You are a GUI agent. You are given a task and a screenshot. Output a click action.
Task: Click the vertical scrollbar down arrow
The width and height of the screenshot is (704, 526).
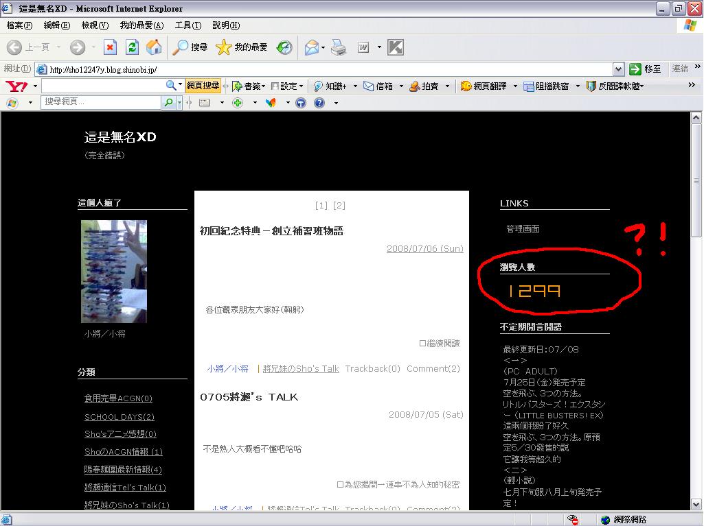tap(696, 504)
